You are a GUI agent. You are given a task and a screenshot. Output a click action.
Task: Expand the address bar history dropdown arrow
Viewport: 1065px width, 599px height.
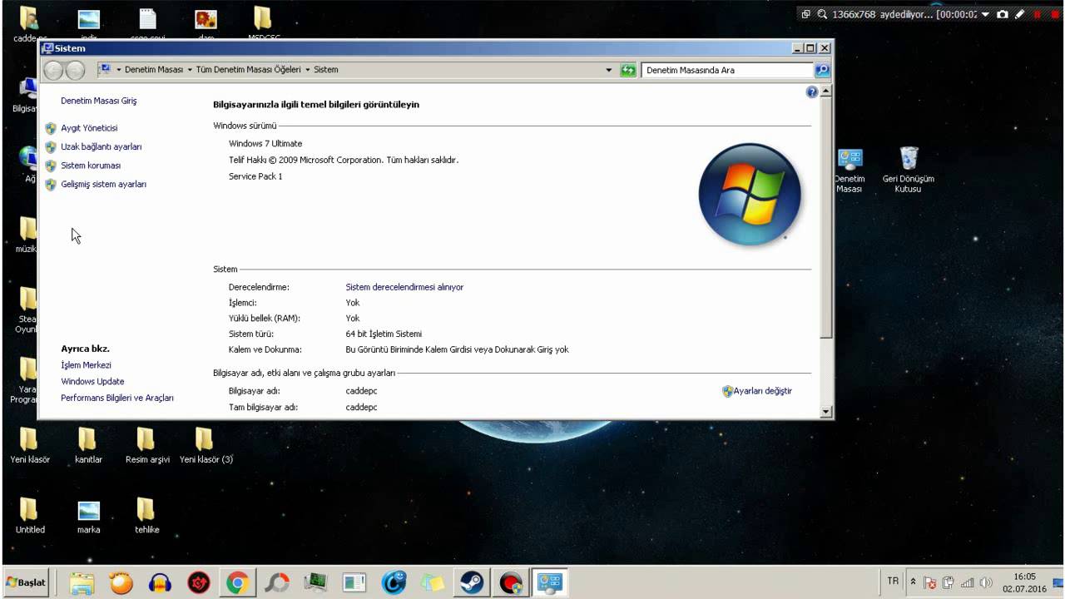pyautogui.click(x=609, y=70)
